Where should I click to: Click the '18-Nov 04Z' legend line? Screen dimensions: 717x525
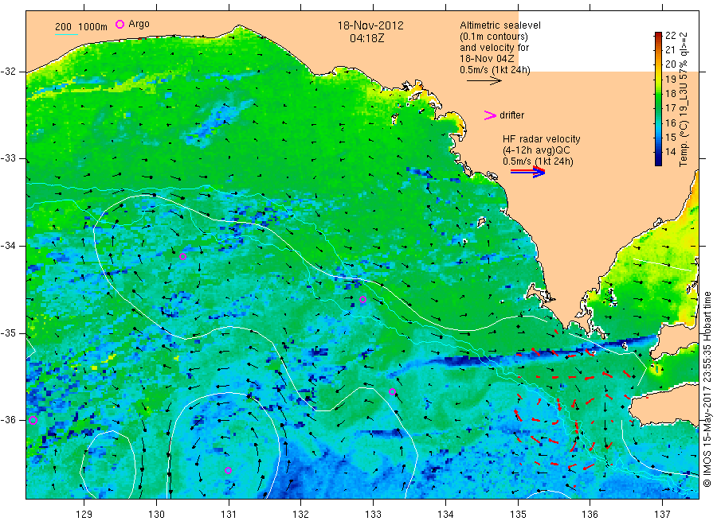[487, 59]
